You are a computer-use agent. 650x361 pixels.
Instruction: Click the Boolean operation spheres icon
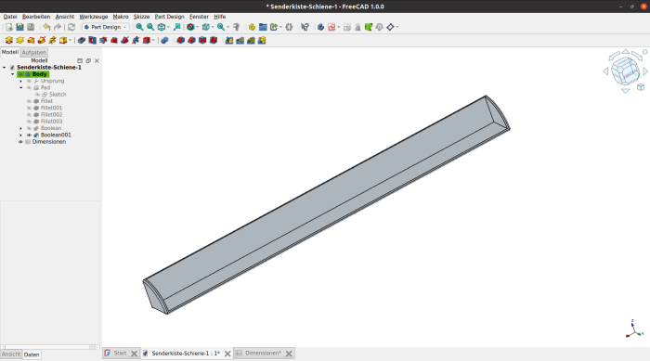[164, 40]
